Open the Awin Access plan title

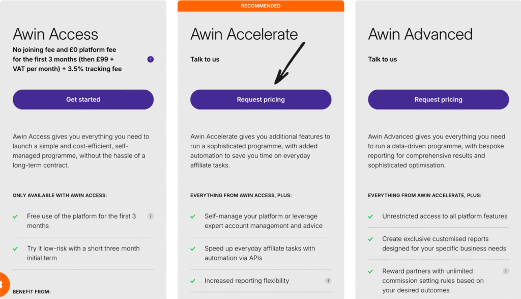(x=55, y=34)
